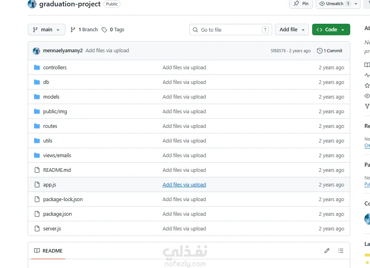Click the Unwatch button

[x=335, y=4]
